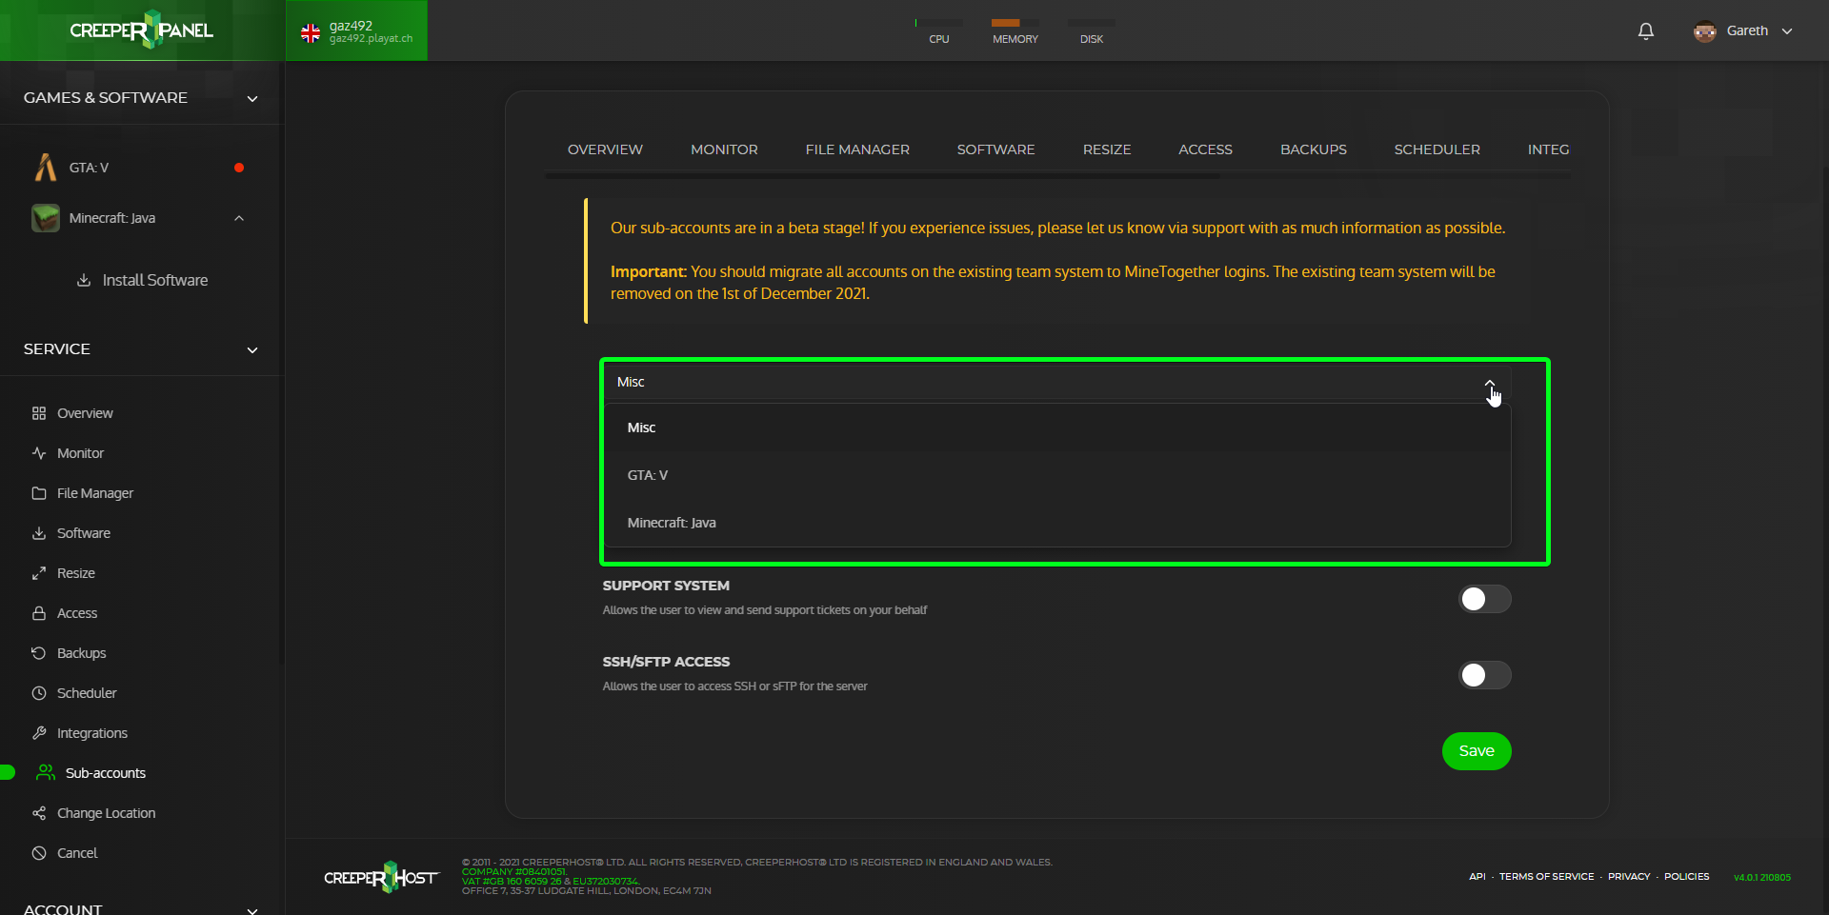Click the Change Location share icon
The width and height of the screenshot is (1829, 915).
click(x=39, y=813)
